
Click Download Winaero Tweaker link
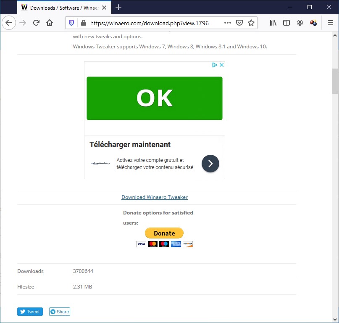154,197
